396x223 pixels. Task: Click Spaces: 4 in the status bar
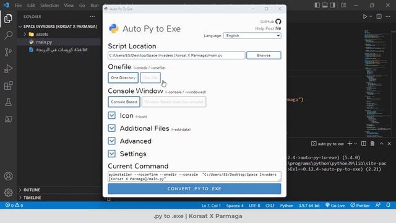click(235, 206)
